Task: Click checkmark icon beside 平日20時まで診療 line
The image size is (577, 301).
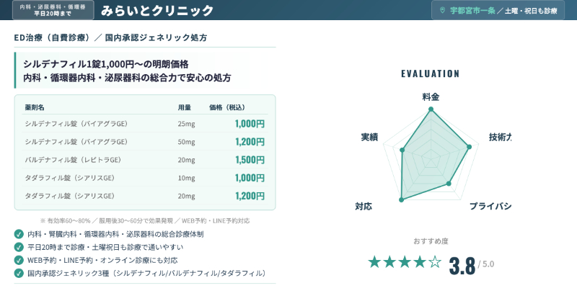Action: pyautogui.click(x=19, y=247)
